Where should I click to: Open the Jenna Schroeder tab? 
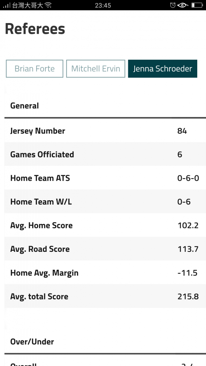click(x=162, y=69)
